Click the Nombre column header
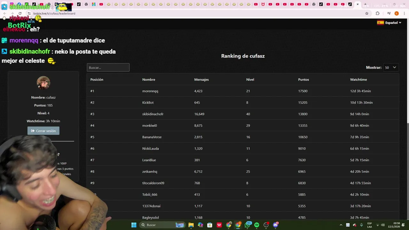 (149, 80)
